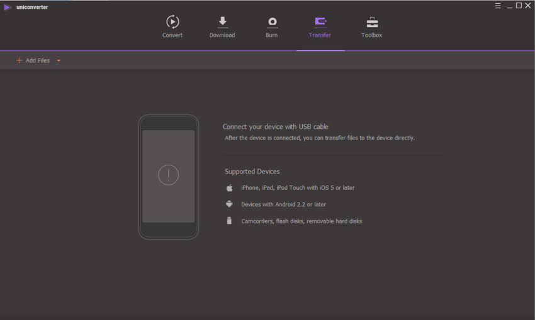535x320 pixels.
Task: Click the Apple logo icon
Action: pos(230,188)
